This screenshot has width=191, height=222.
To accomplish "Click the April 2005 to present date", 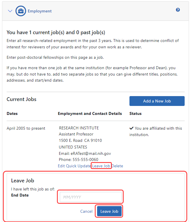I will click(x=26, y=128).
